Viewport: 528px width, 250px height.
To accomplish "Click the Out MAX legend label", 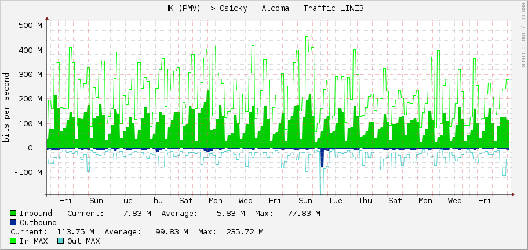I will coord(83,241).
